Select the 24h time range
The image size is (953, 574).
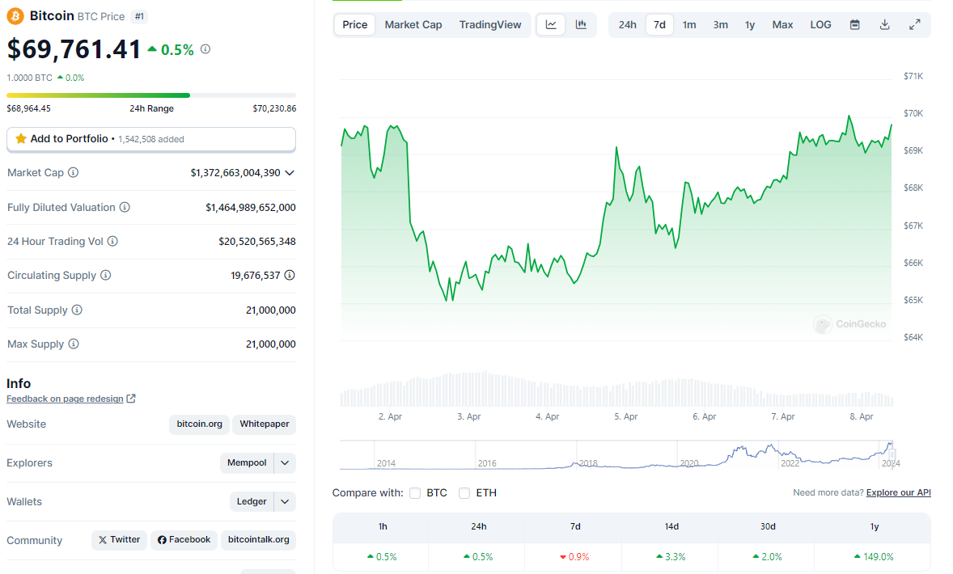point(627,25)
